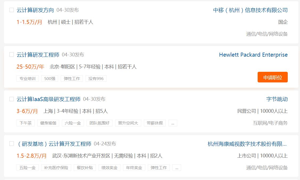This screenshot has height=180, width=300.
Task: Click the 弹性工作 tag in 海康威视 listing
Action: pos(159,168)
